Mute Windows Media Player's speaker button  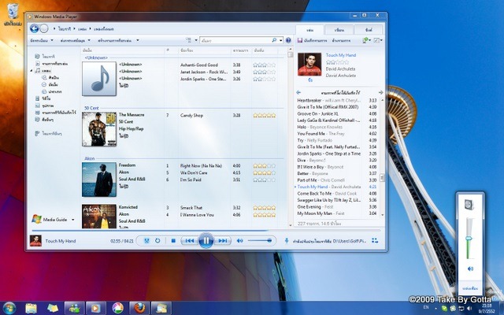pos(239,241)
